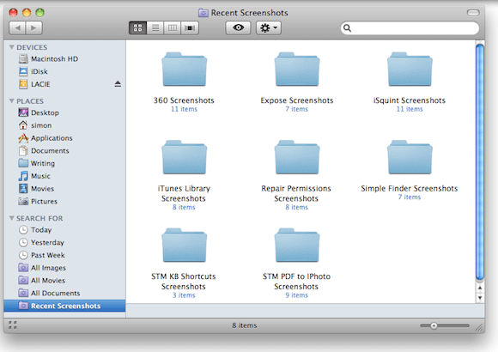498x352 pixels.
Task: Go back with the left arrow button
Action: [18, 28]
